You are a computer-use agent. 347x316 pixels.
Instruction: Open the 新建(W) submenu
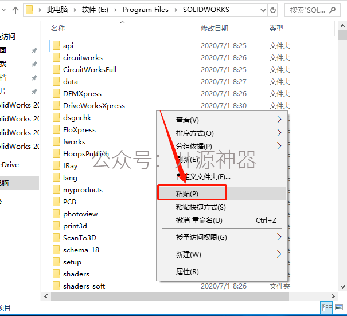[222, 254]
